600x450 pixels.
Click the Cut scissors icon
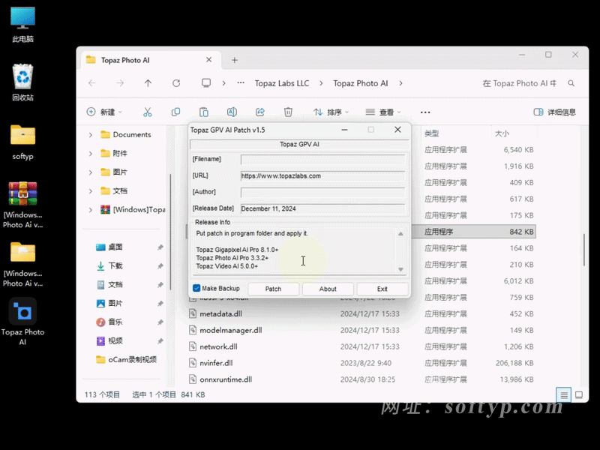point(147,112)
